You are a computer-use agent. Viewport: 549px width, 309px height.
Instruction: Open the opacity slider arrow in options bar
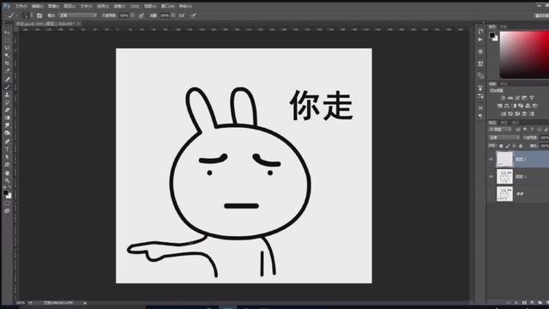pos(133,15)
